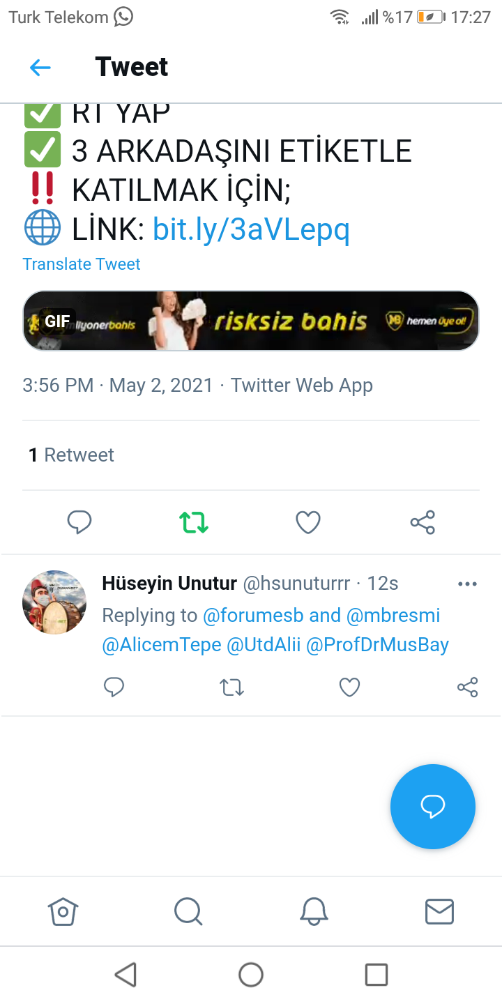
Task: Like Hüseyin Unutur's reply
Action: 349,687
